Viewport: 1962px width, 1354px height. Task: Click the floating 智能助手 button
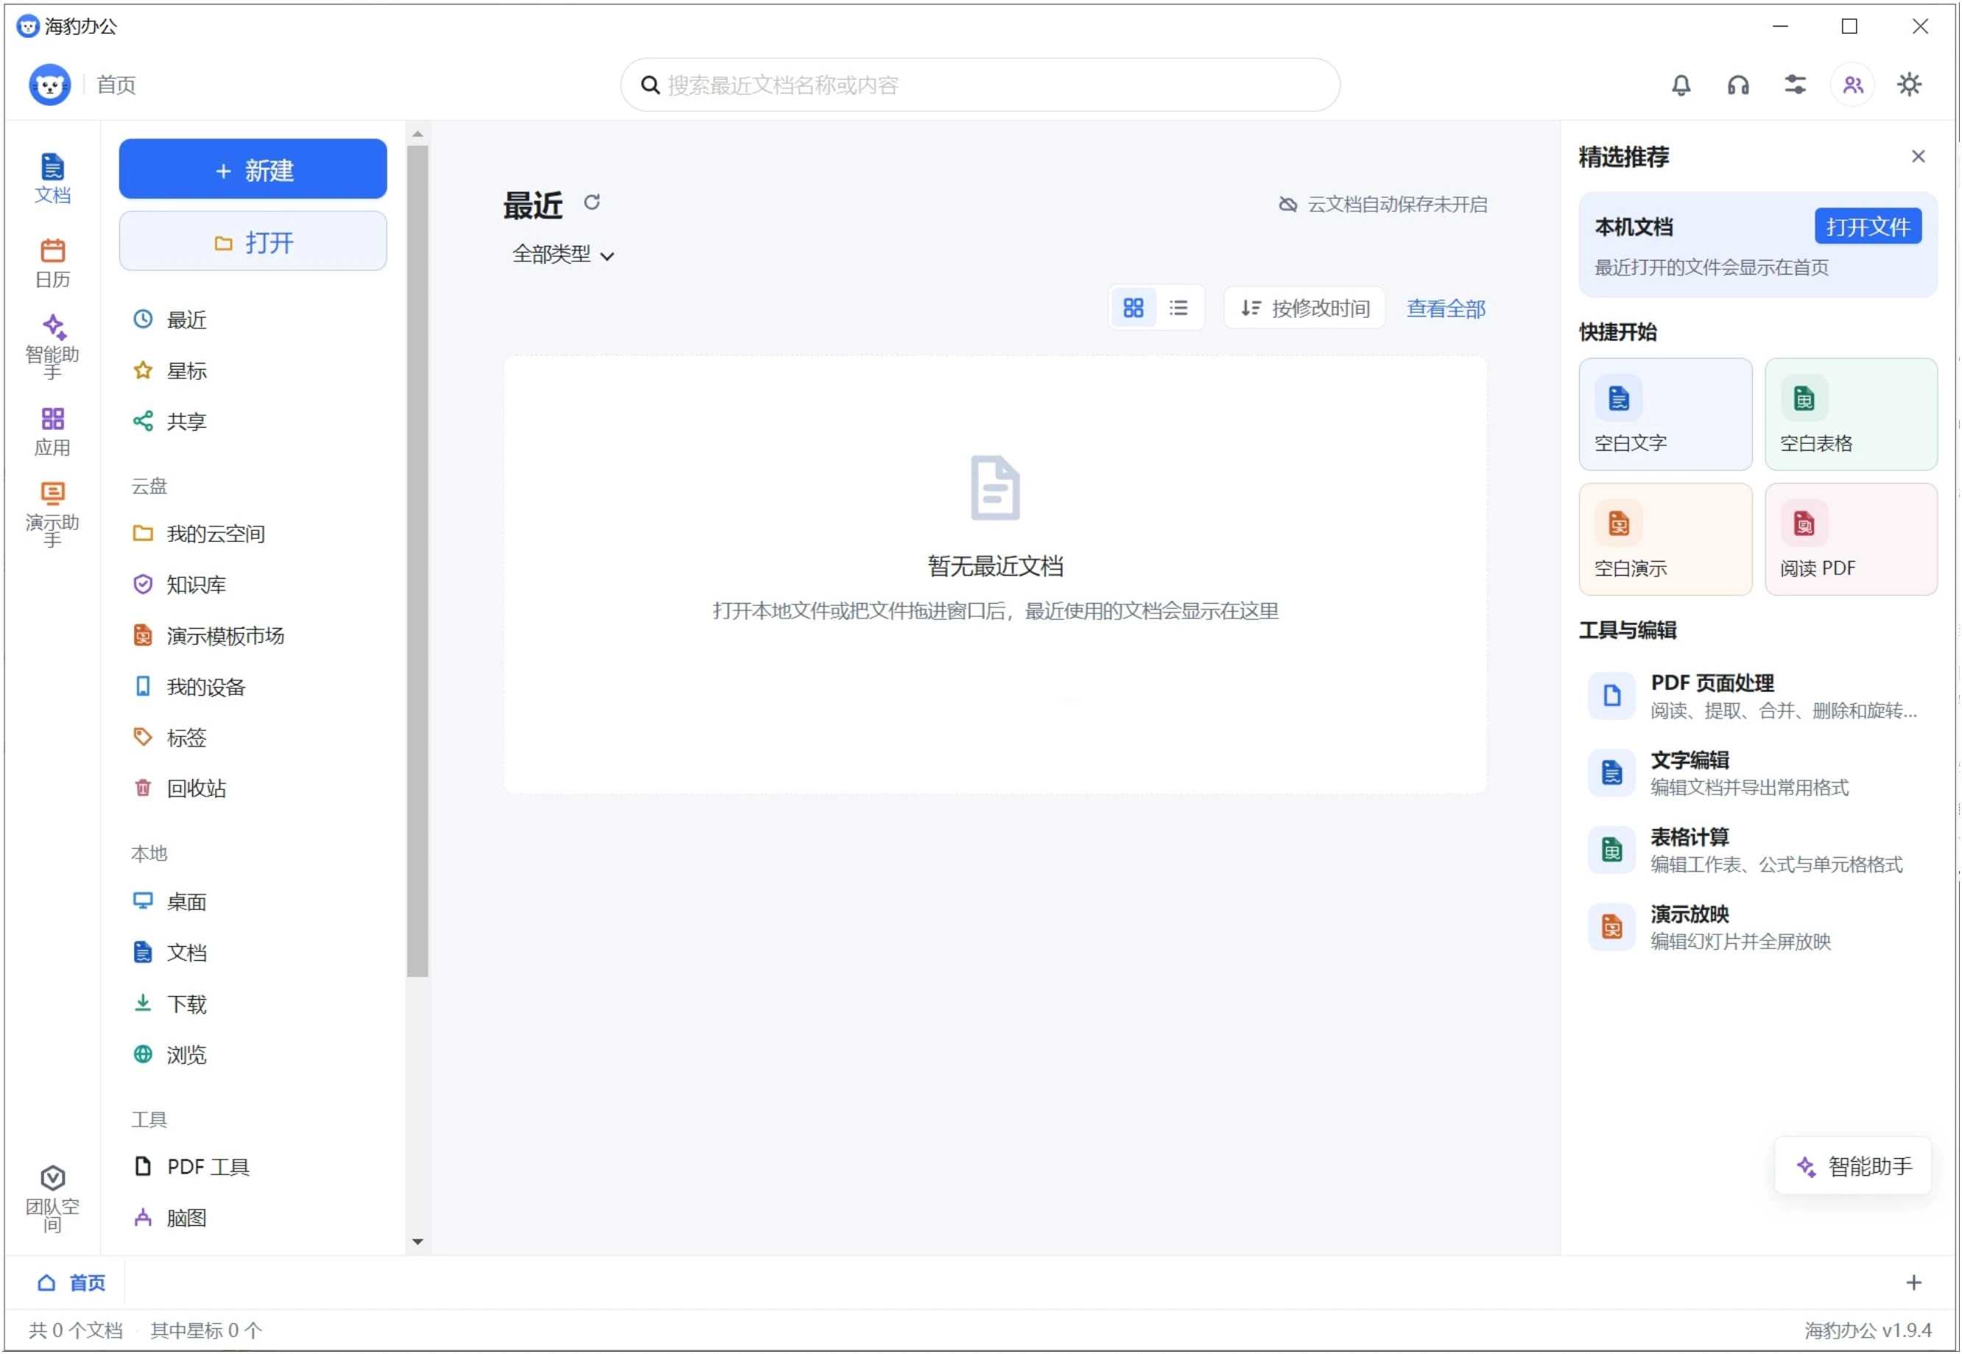click(x=1852, y=1166)
